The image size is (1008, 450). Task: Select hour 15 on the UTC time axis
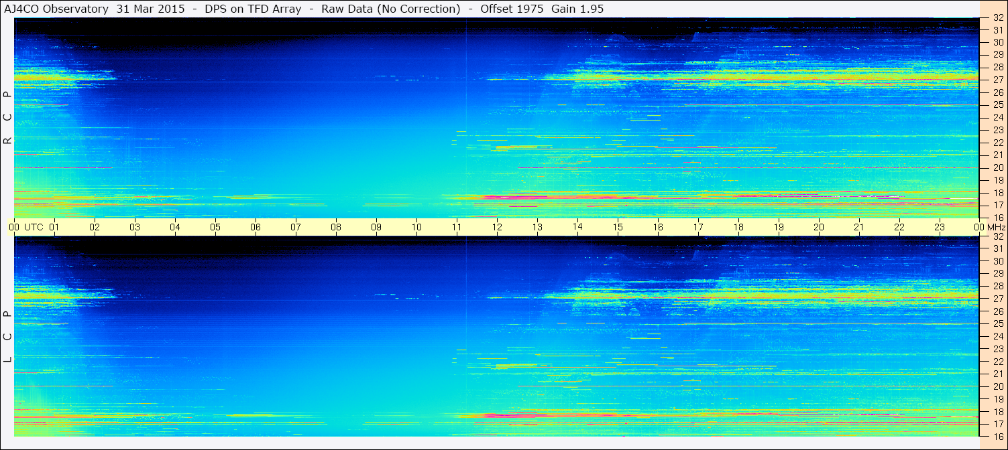point(618,227)
